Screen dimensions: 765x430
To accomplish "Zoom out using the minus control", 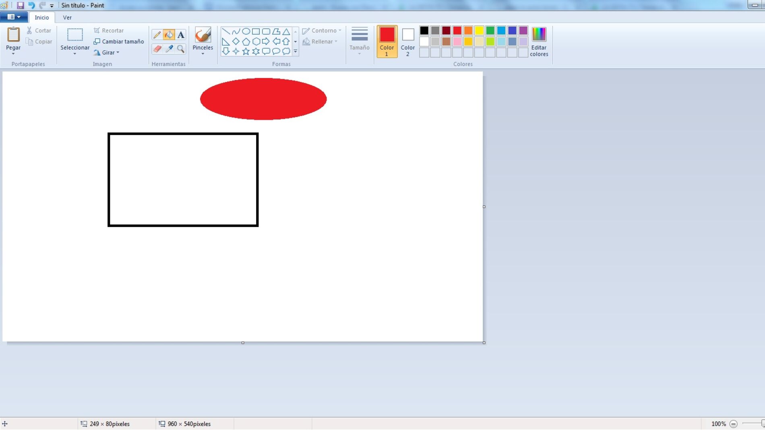I will pos(734,424).
